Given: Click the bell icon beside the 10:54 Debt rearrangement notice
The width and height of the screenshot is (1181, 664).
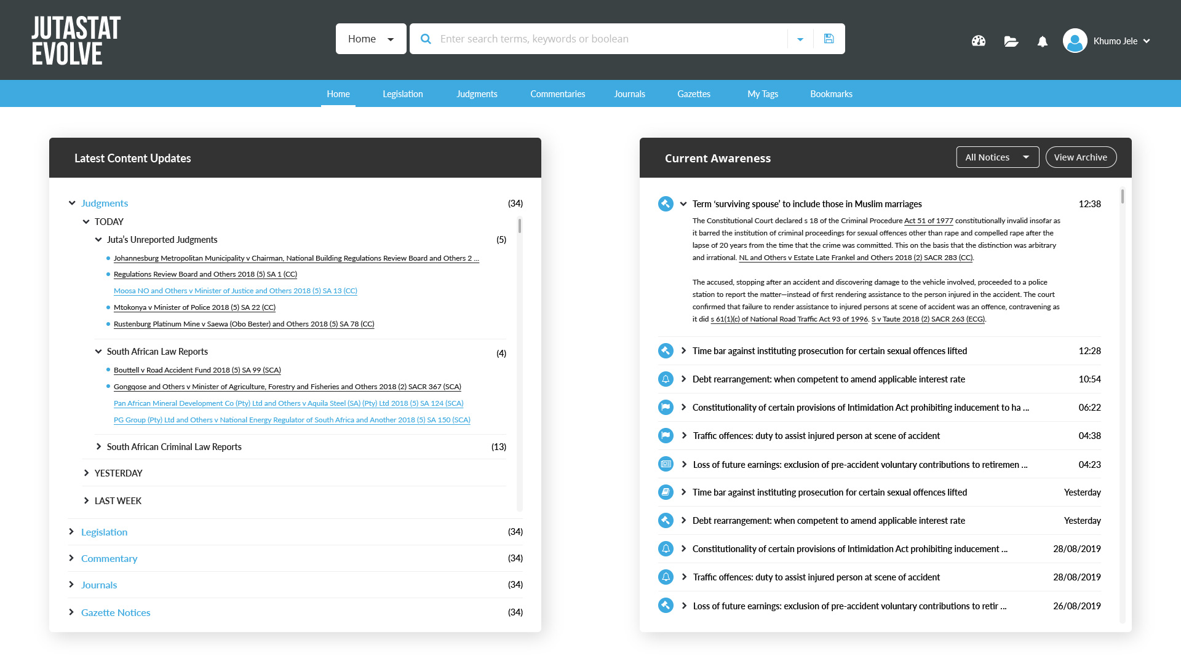Looking at the screenshot, I should pos(666,379).
